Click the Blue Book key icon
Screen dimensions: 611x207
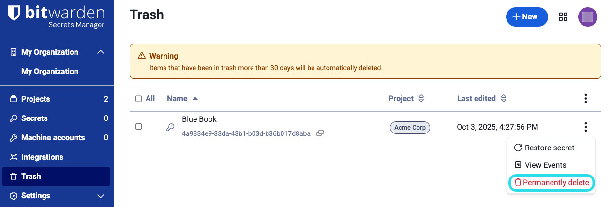click(170, 127)
